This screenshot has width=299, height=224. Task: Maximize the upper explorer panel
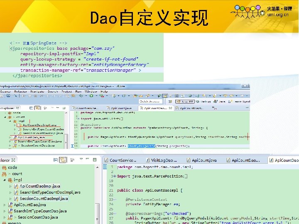coord(64,108)
